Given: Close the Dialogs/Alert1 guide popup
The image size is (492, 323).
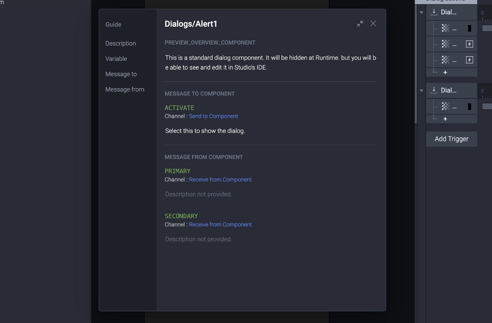Looking at the screenshot, I should coord(373,24).
